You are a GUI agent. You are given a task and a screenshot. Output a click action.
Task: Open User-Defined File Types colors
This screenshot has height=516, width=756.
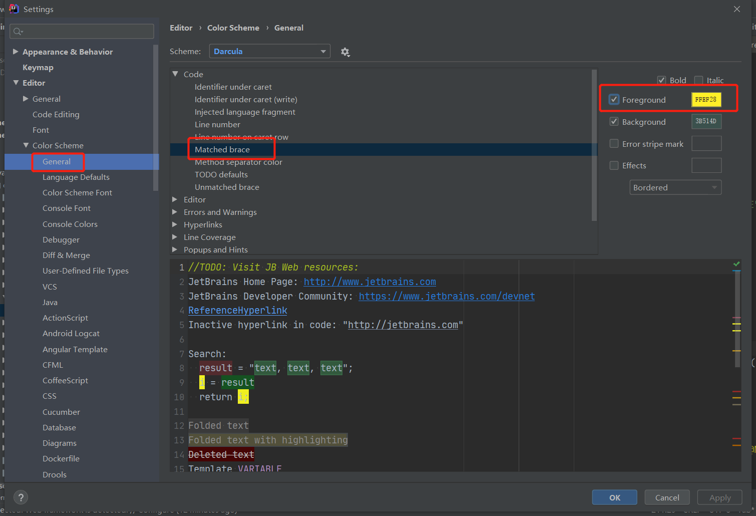point(86,271)
